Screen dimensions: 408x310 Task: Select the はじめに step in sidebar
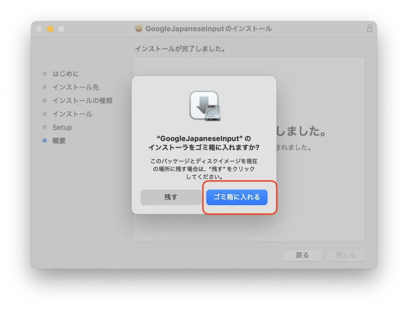coord(66,74)
